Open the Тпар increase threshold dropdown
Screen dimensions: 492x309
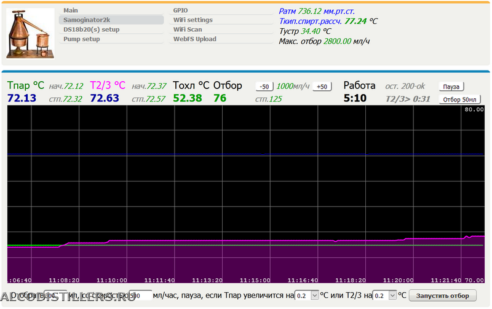point(307,295)
